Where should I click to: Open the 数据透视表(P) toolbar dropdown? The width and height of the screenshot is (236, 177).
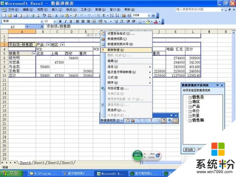[x=111, y=120]
